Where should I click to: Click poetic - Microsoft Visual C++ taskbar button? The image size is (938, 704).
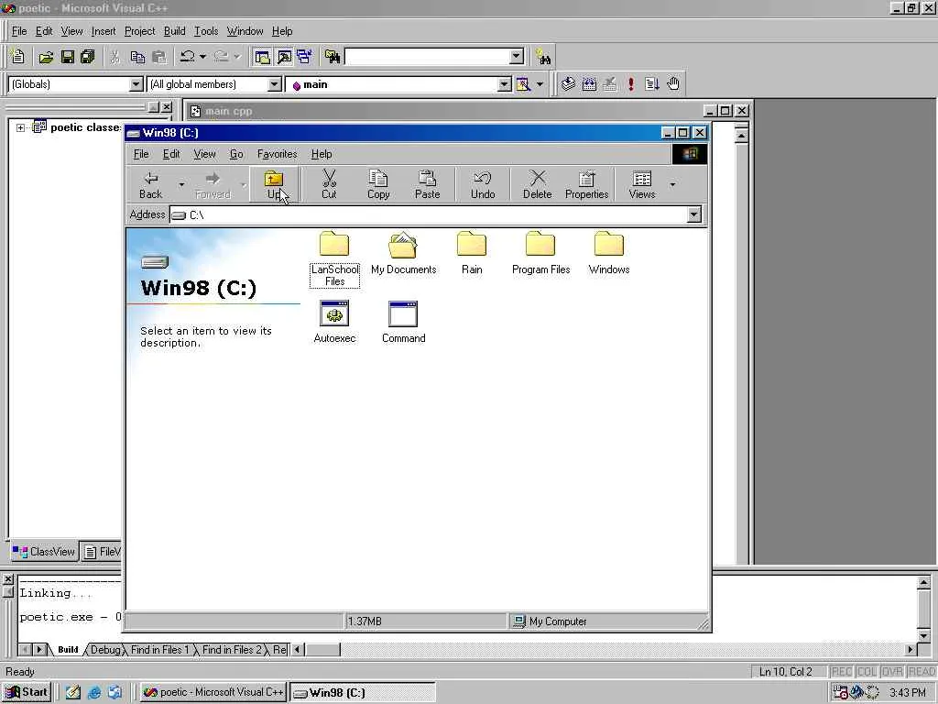pyautogui.click(x=213, y=692)
